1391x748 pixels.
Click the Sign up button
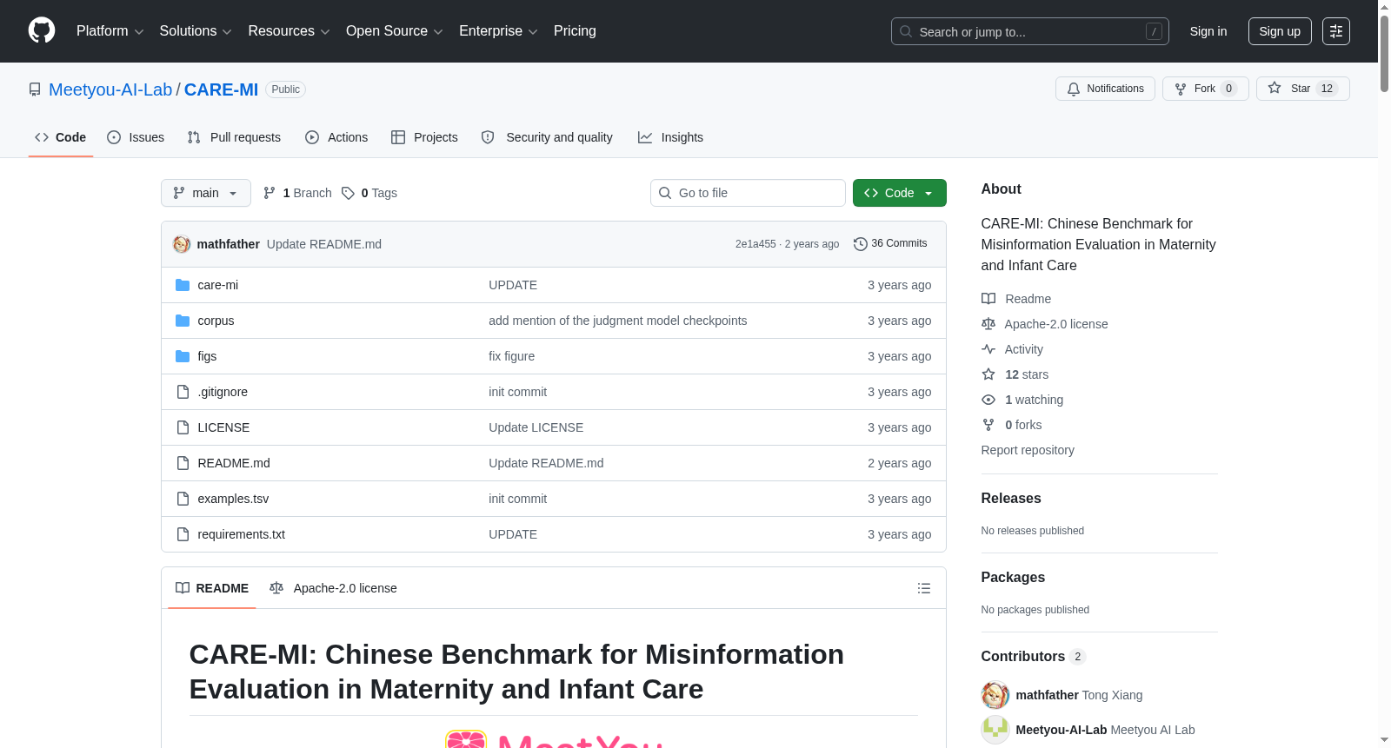(x=1280, y=31)
